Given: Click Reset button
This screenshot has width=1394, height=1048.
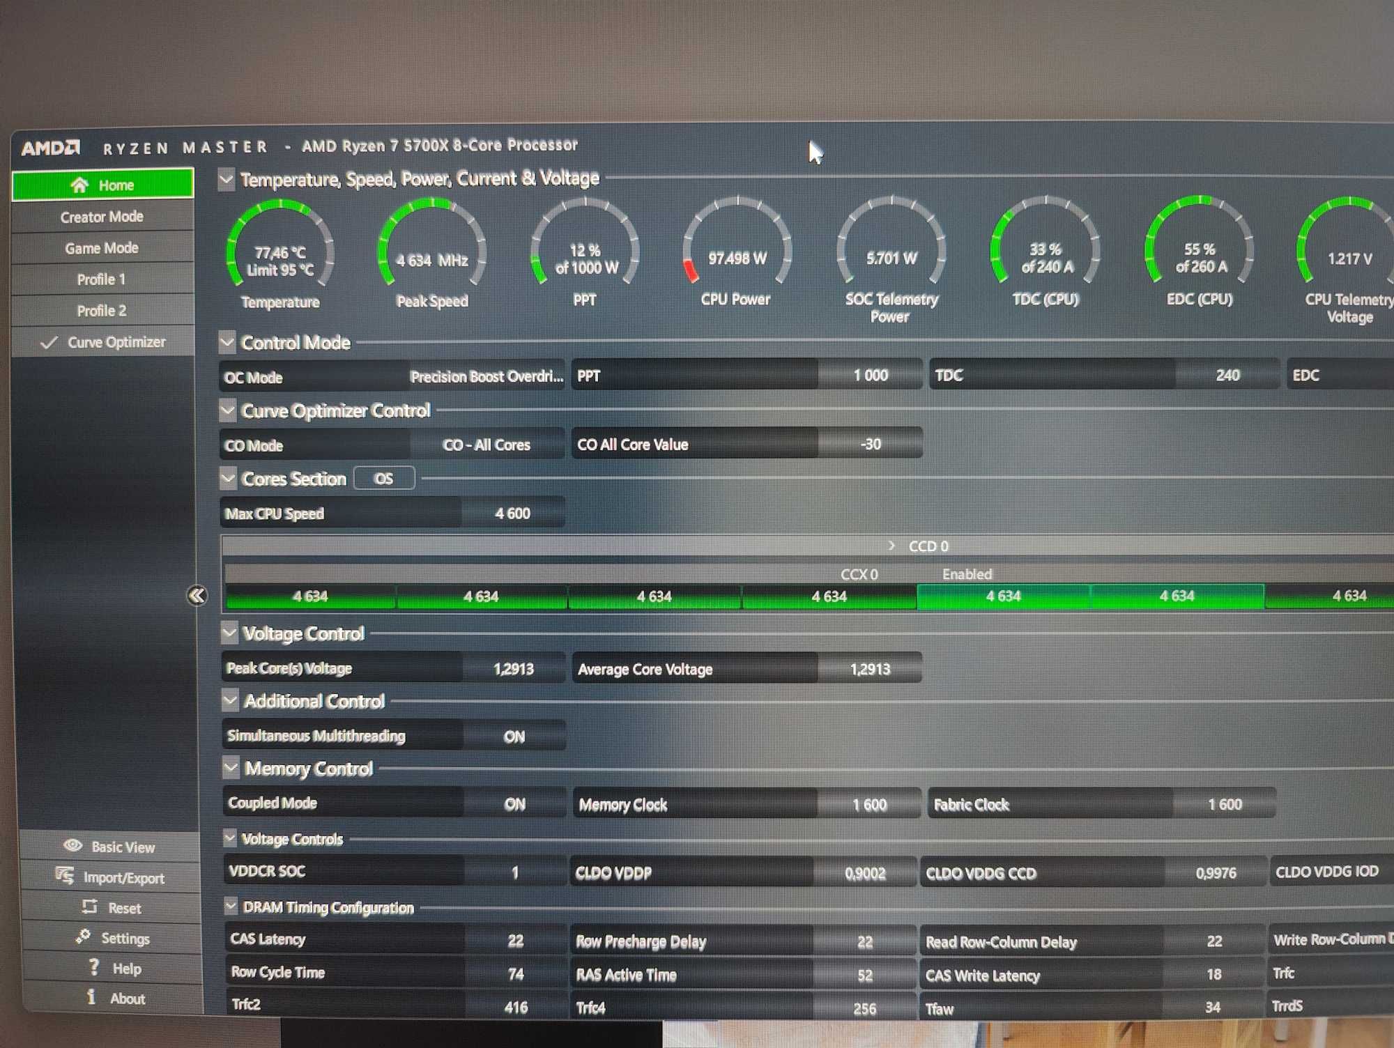Looking at the screenshot, I should point(112,908).
